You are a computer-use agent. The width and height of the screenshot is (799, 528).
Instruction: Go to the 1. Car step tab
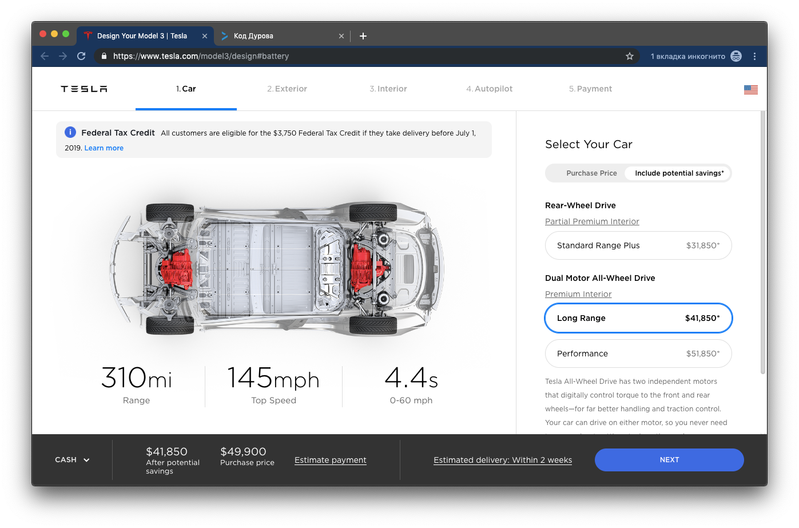[x=186, y=89]
